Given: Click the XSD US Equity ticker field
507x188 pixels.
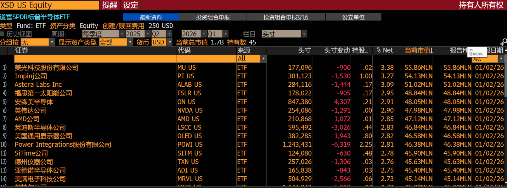Looking at the screenshot, I should click(49, 5).
